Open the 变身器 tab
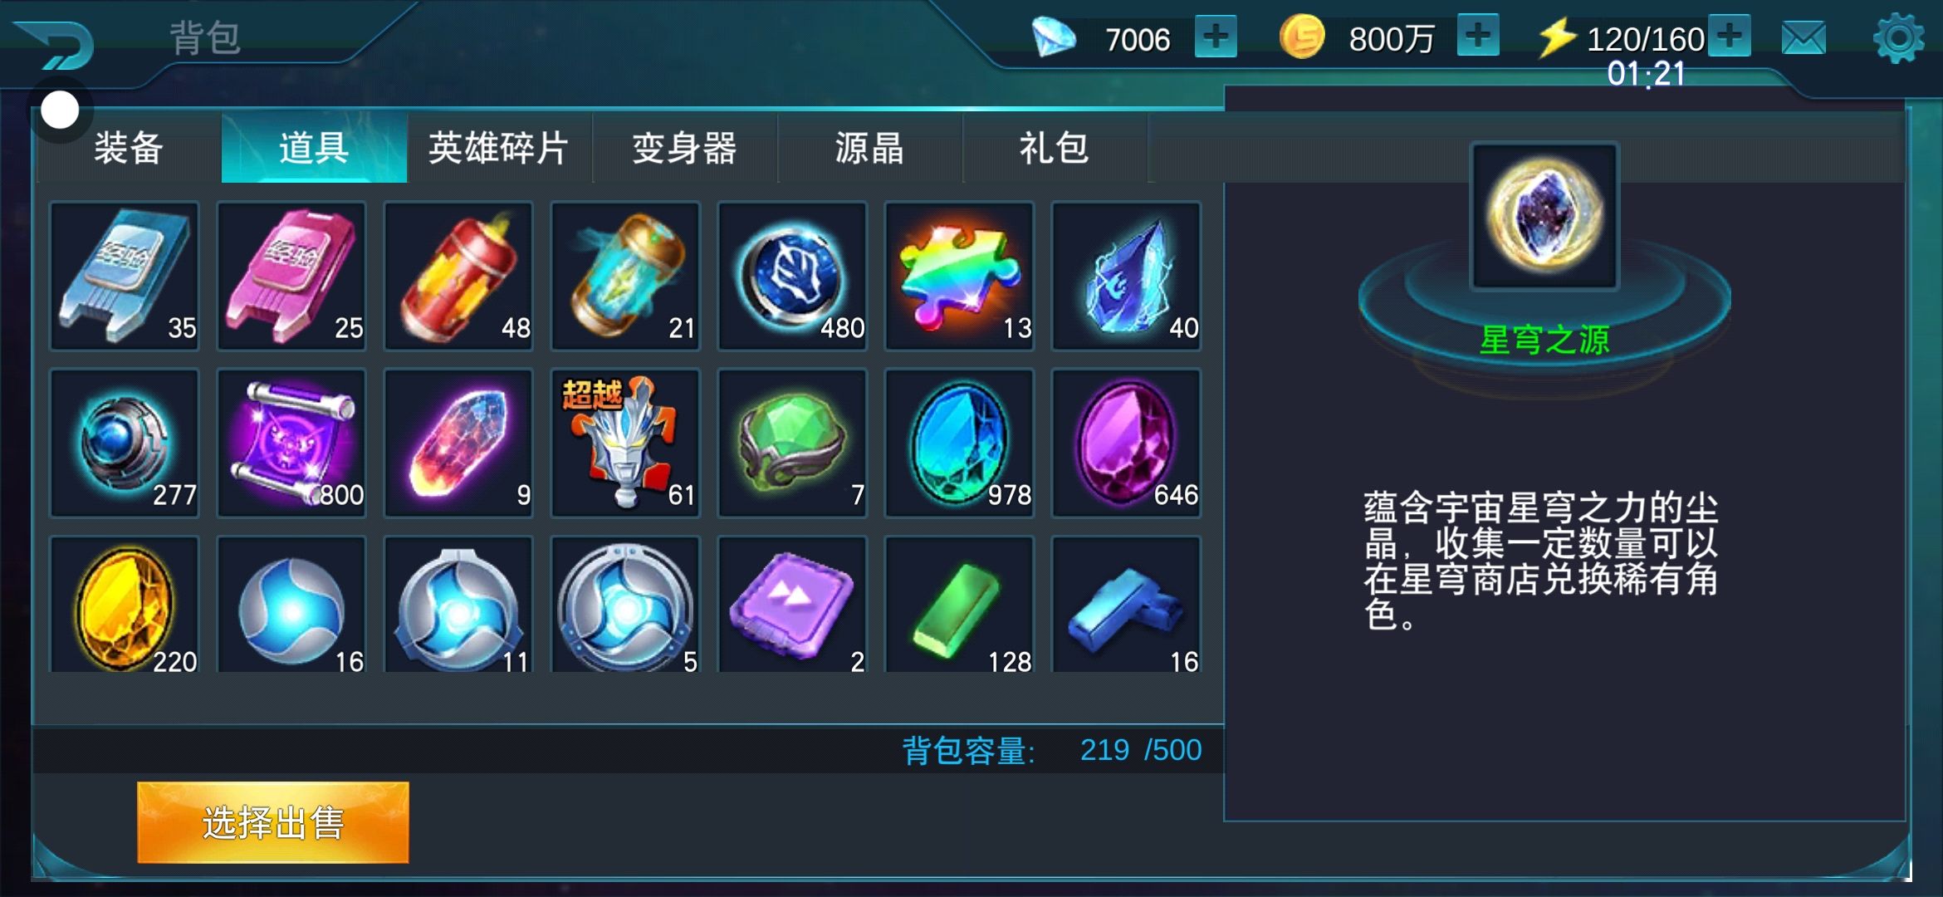Screen dimensions: 1943x897 (685, 148)
